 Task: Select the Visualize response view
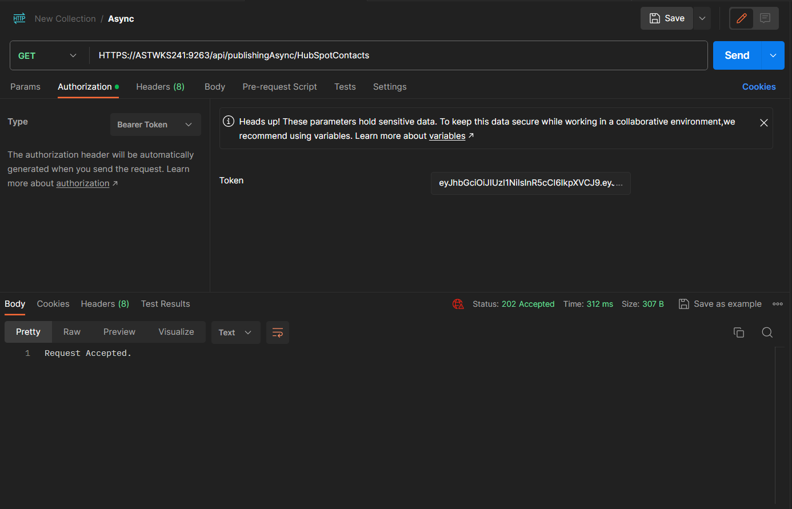(x=176, y=332)
